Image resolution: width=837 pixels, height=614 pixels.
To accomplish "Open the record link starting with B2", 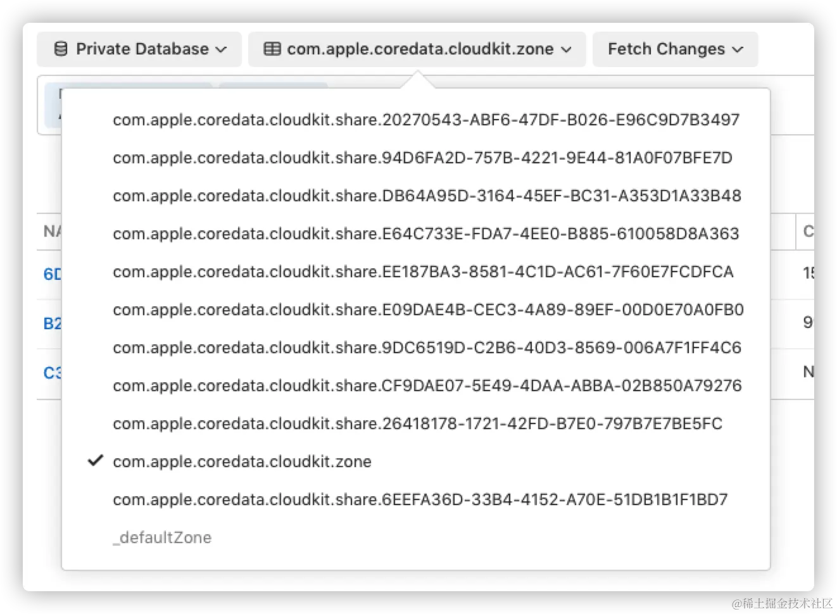I will tap(52, 323).
